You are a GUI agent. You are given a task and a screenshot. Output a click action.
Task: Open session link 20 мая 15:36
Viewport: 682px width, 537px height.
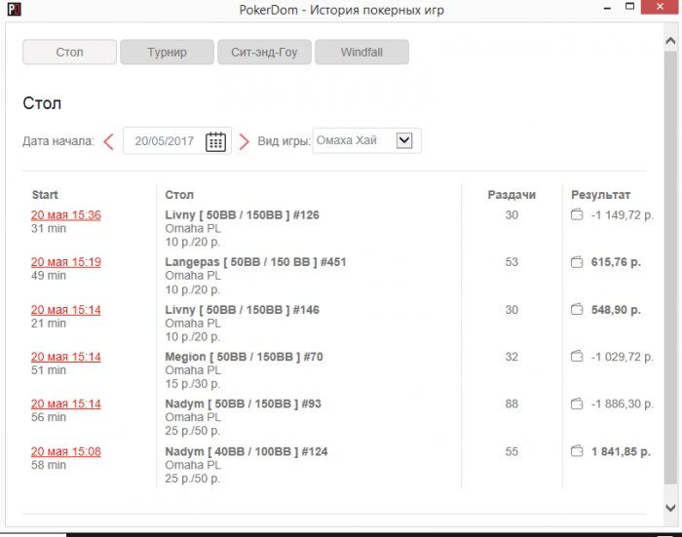(x=65, y=215)
